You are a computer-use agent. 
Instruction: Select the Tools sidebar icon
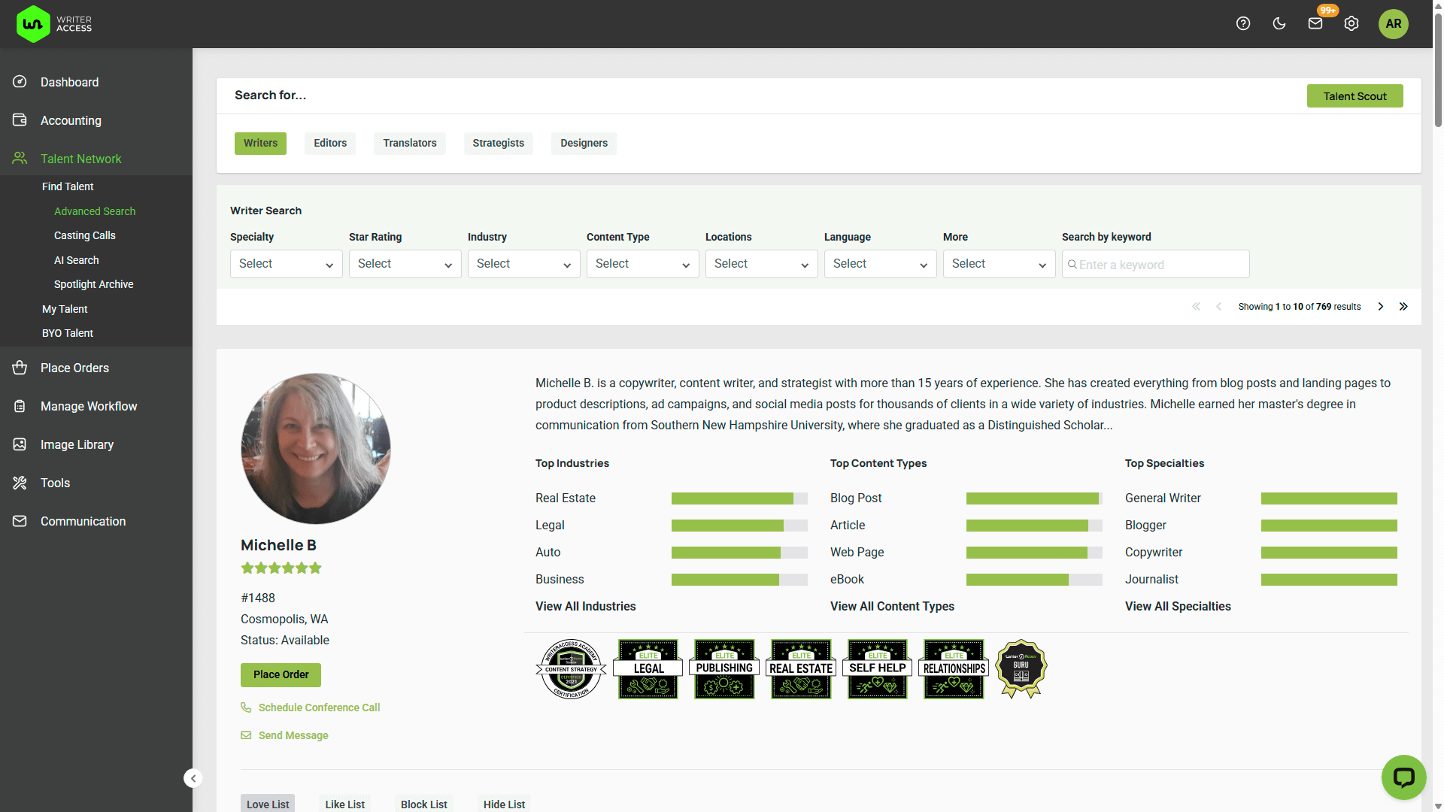tap(20, 483)
